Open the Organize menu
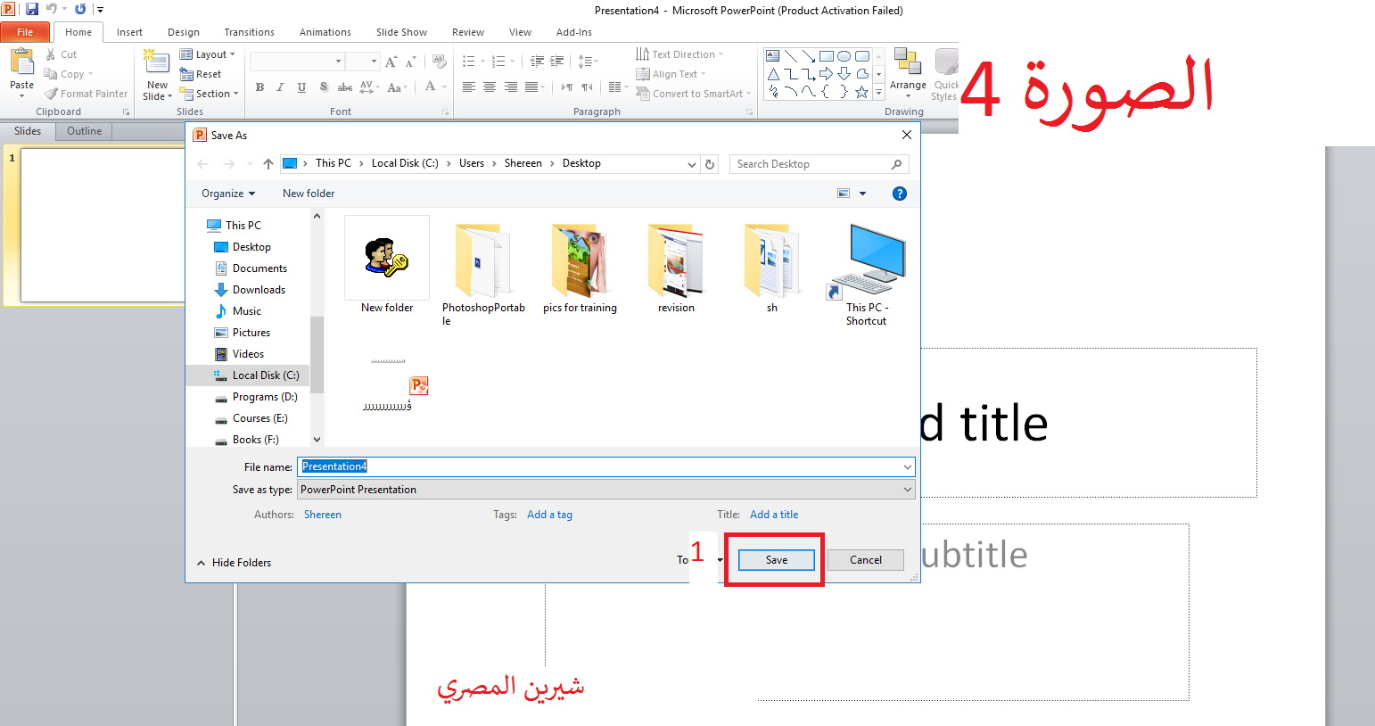This screenshot has height=726, width=1375. coord(228,194)
